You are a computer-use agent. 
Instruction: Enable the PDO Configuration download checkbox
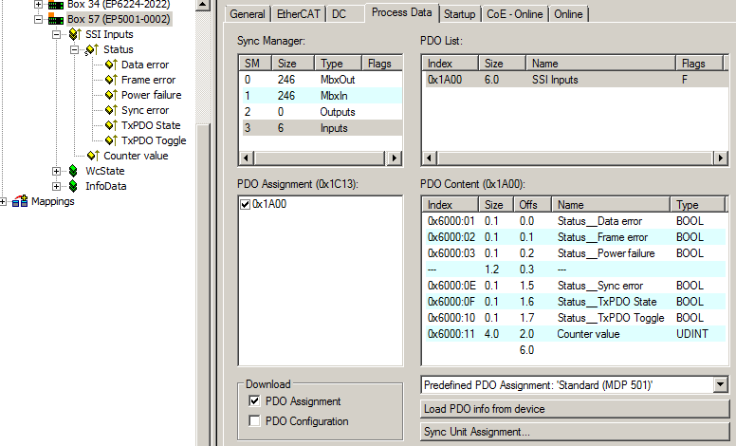[254, 420]
